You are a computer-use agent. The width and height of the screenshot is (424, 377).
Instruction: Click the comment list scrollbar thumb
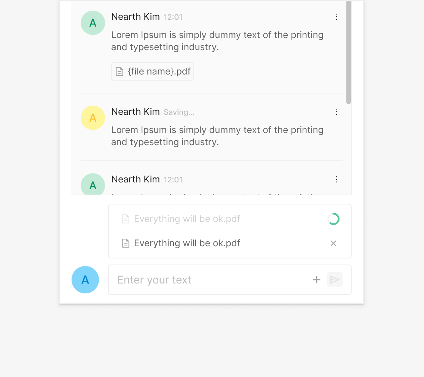point(349,53)
